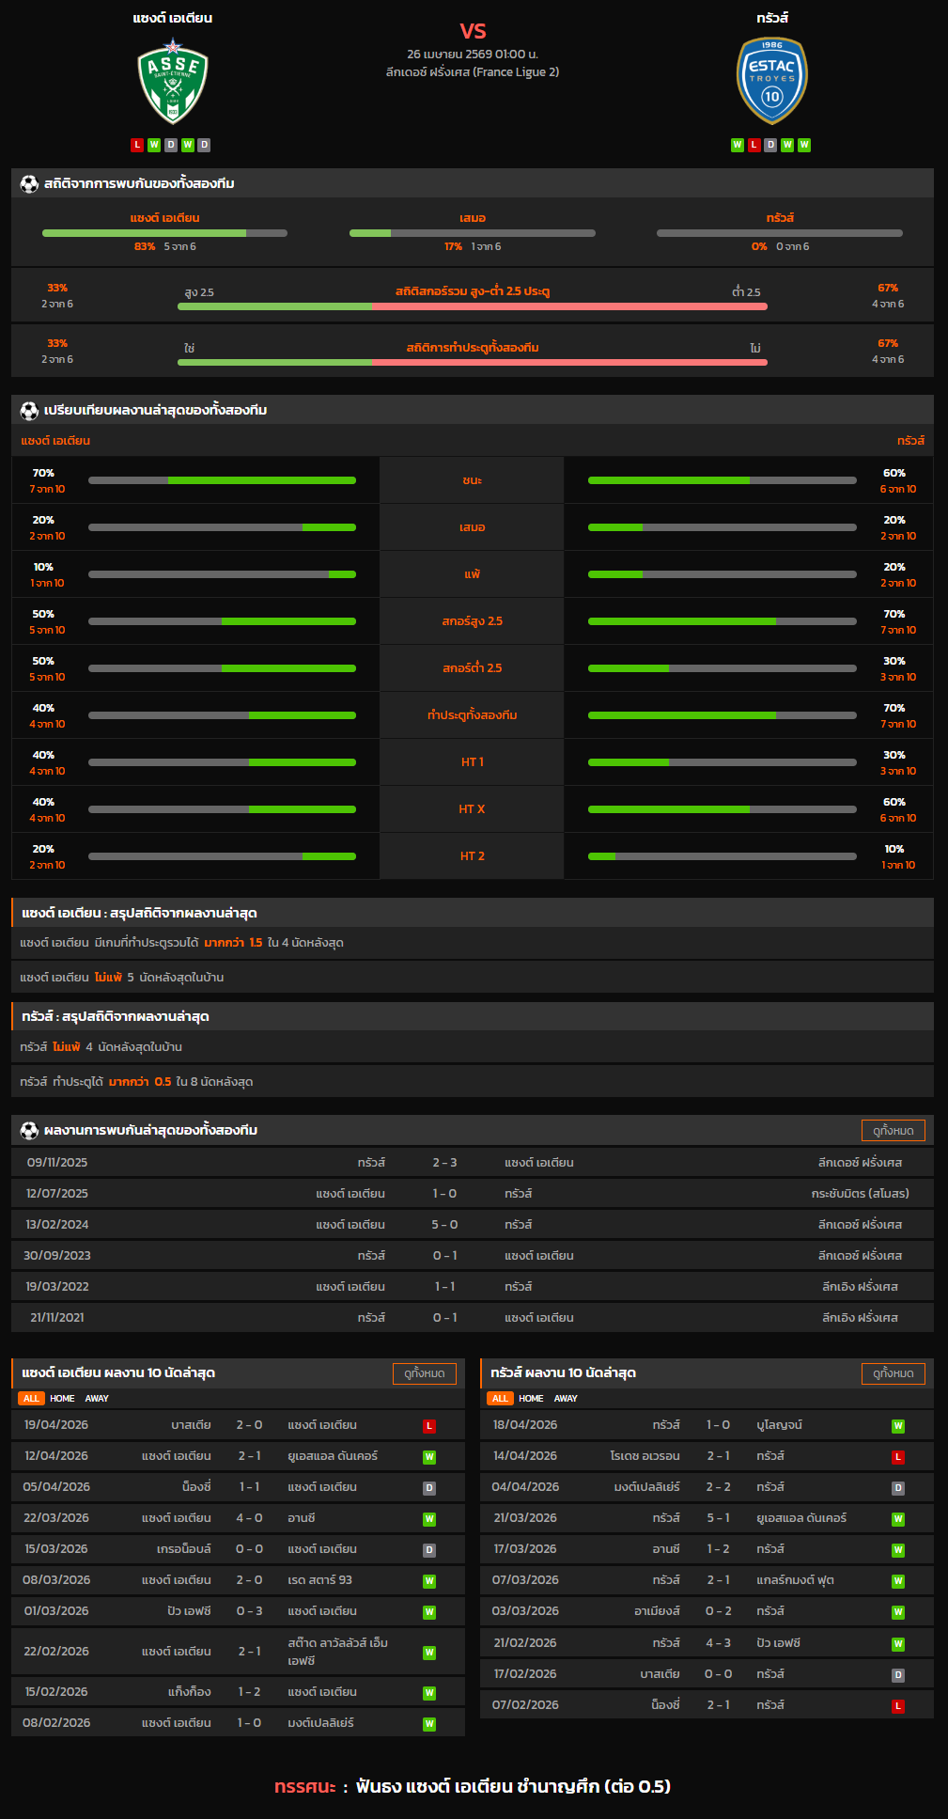Select AWAY tab in Troyes last 10 matches
The image size is (948, 1819).
(566, 1399)
